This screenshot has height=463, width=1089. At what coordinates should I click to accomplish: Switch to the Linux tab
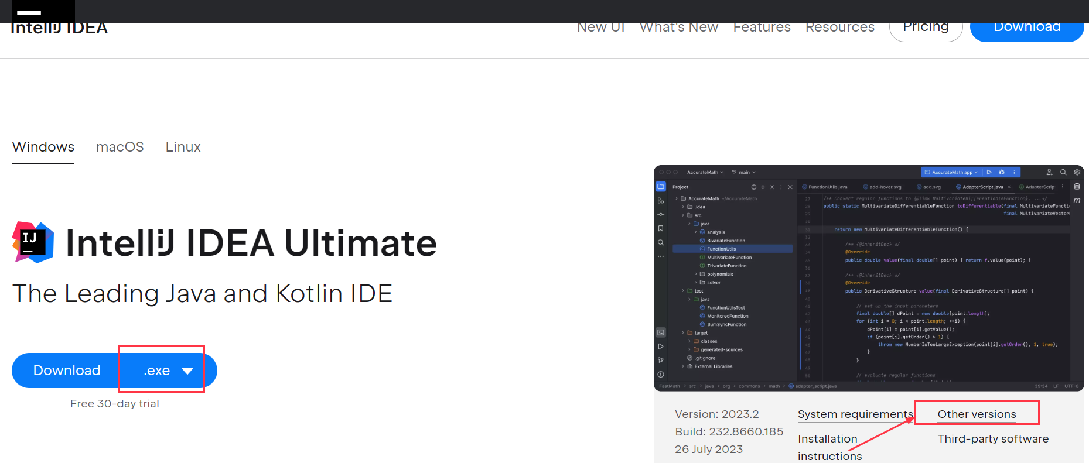pos(183,147)
